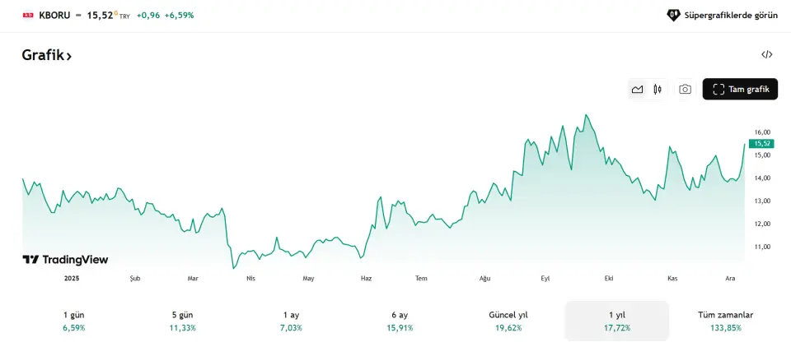The image size is (791, 342).
Task: Select the Tüm zamanlar range tab
Action: click(x=725, y=321)
